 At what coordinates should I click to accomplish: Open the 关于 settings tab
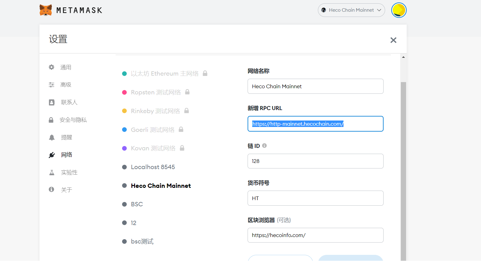point(67,190)
